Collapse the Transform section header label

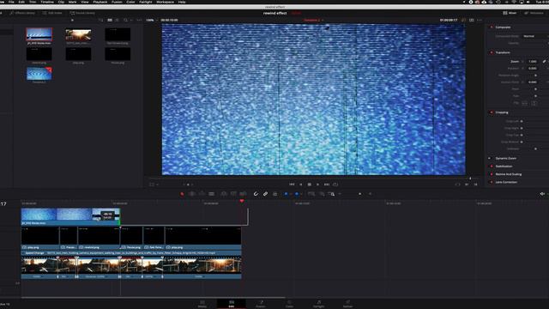pyautogui.click(x=503, y=52)
